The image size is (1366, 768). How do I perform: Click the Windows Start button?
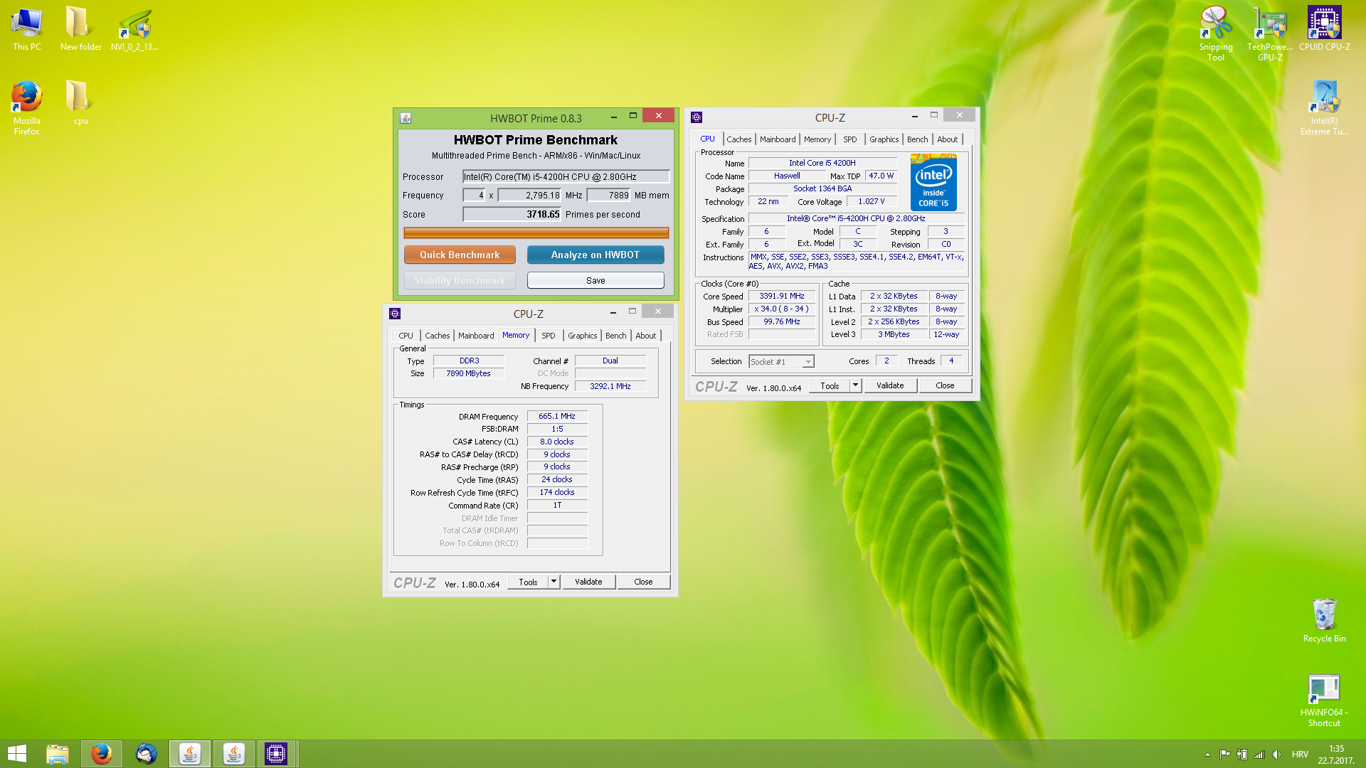(17, 754)
